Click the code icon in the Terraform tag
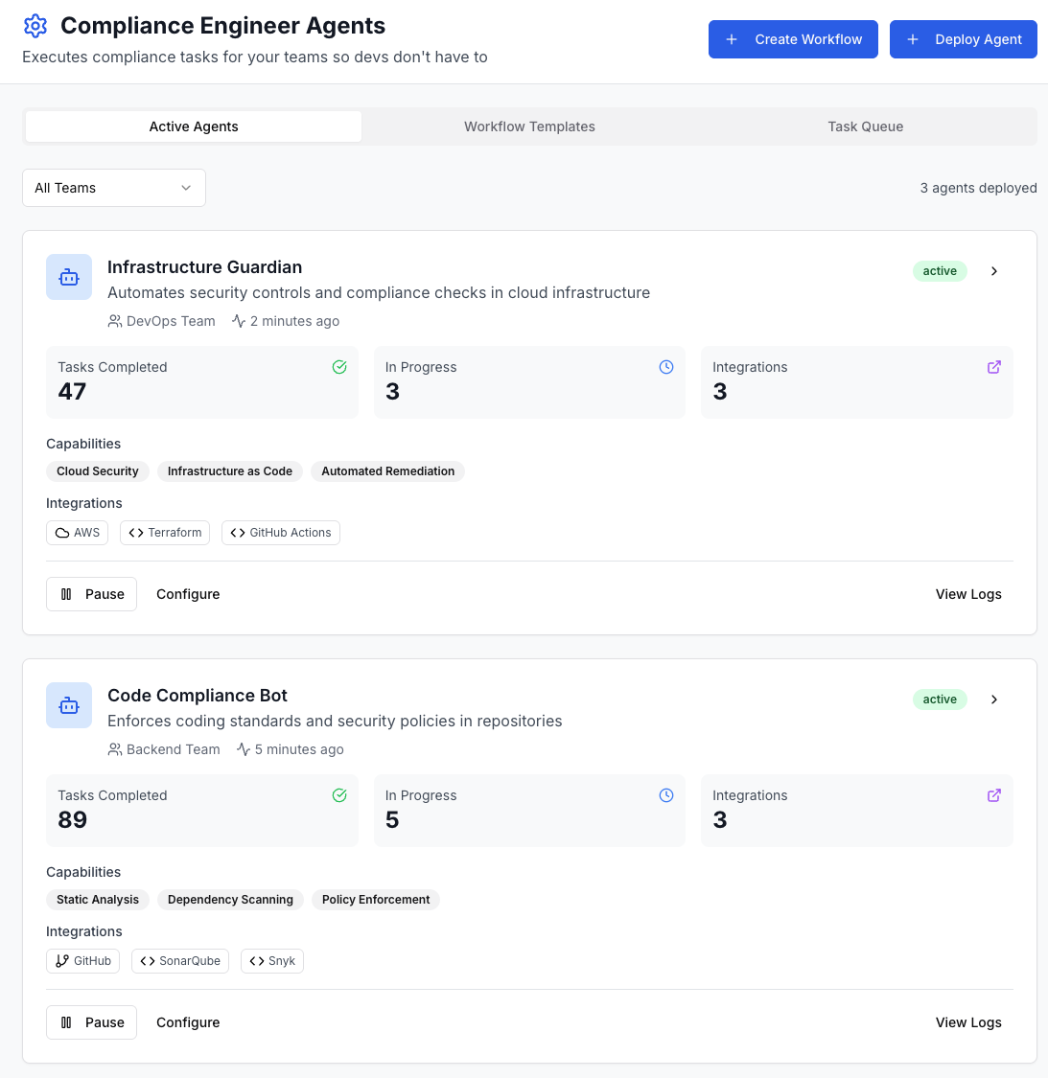1048x1078 pixels. [136, 533]
